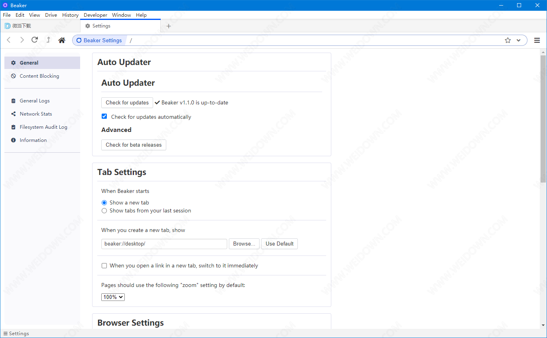Click the General Logs clipboard icon
547x338 pixels.
point(14,101)
